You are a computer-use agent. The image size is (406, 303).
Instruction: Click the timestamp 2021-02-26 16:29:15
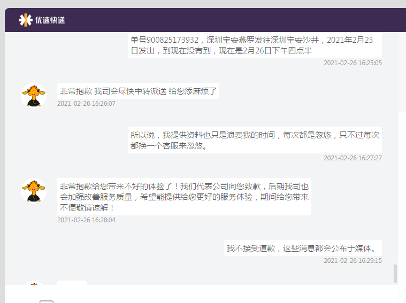point(353,261)
